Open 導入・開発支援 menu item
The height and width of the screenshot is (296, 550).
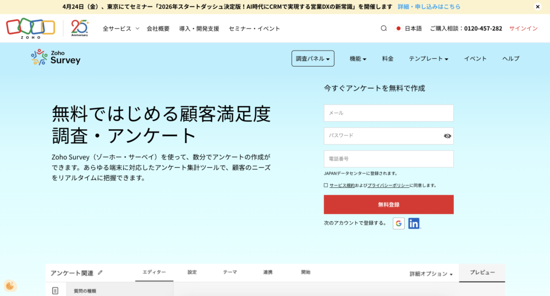tap(199, 29)
